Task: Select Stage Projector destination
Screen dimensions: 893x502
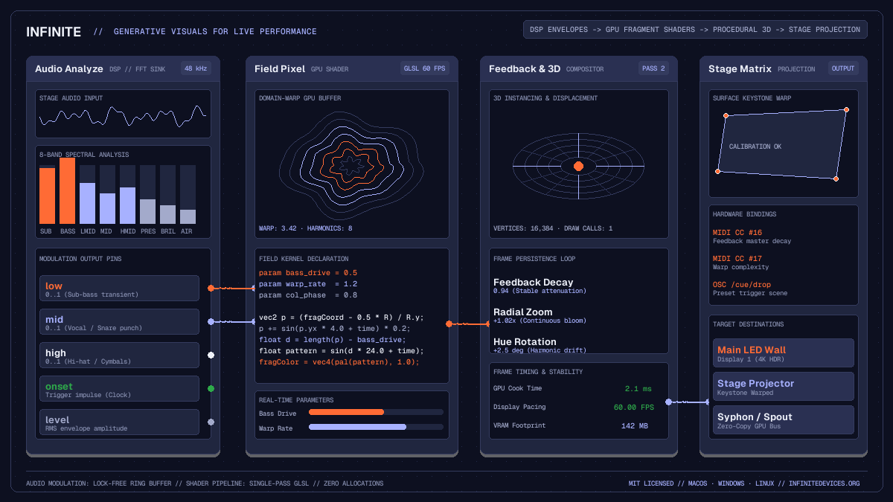Action: [x=783, y=387]
